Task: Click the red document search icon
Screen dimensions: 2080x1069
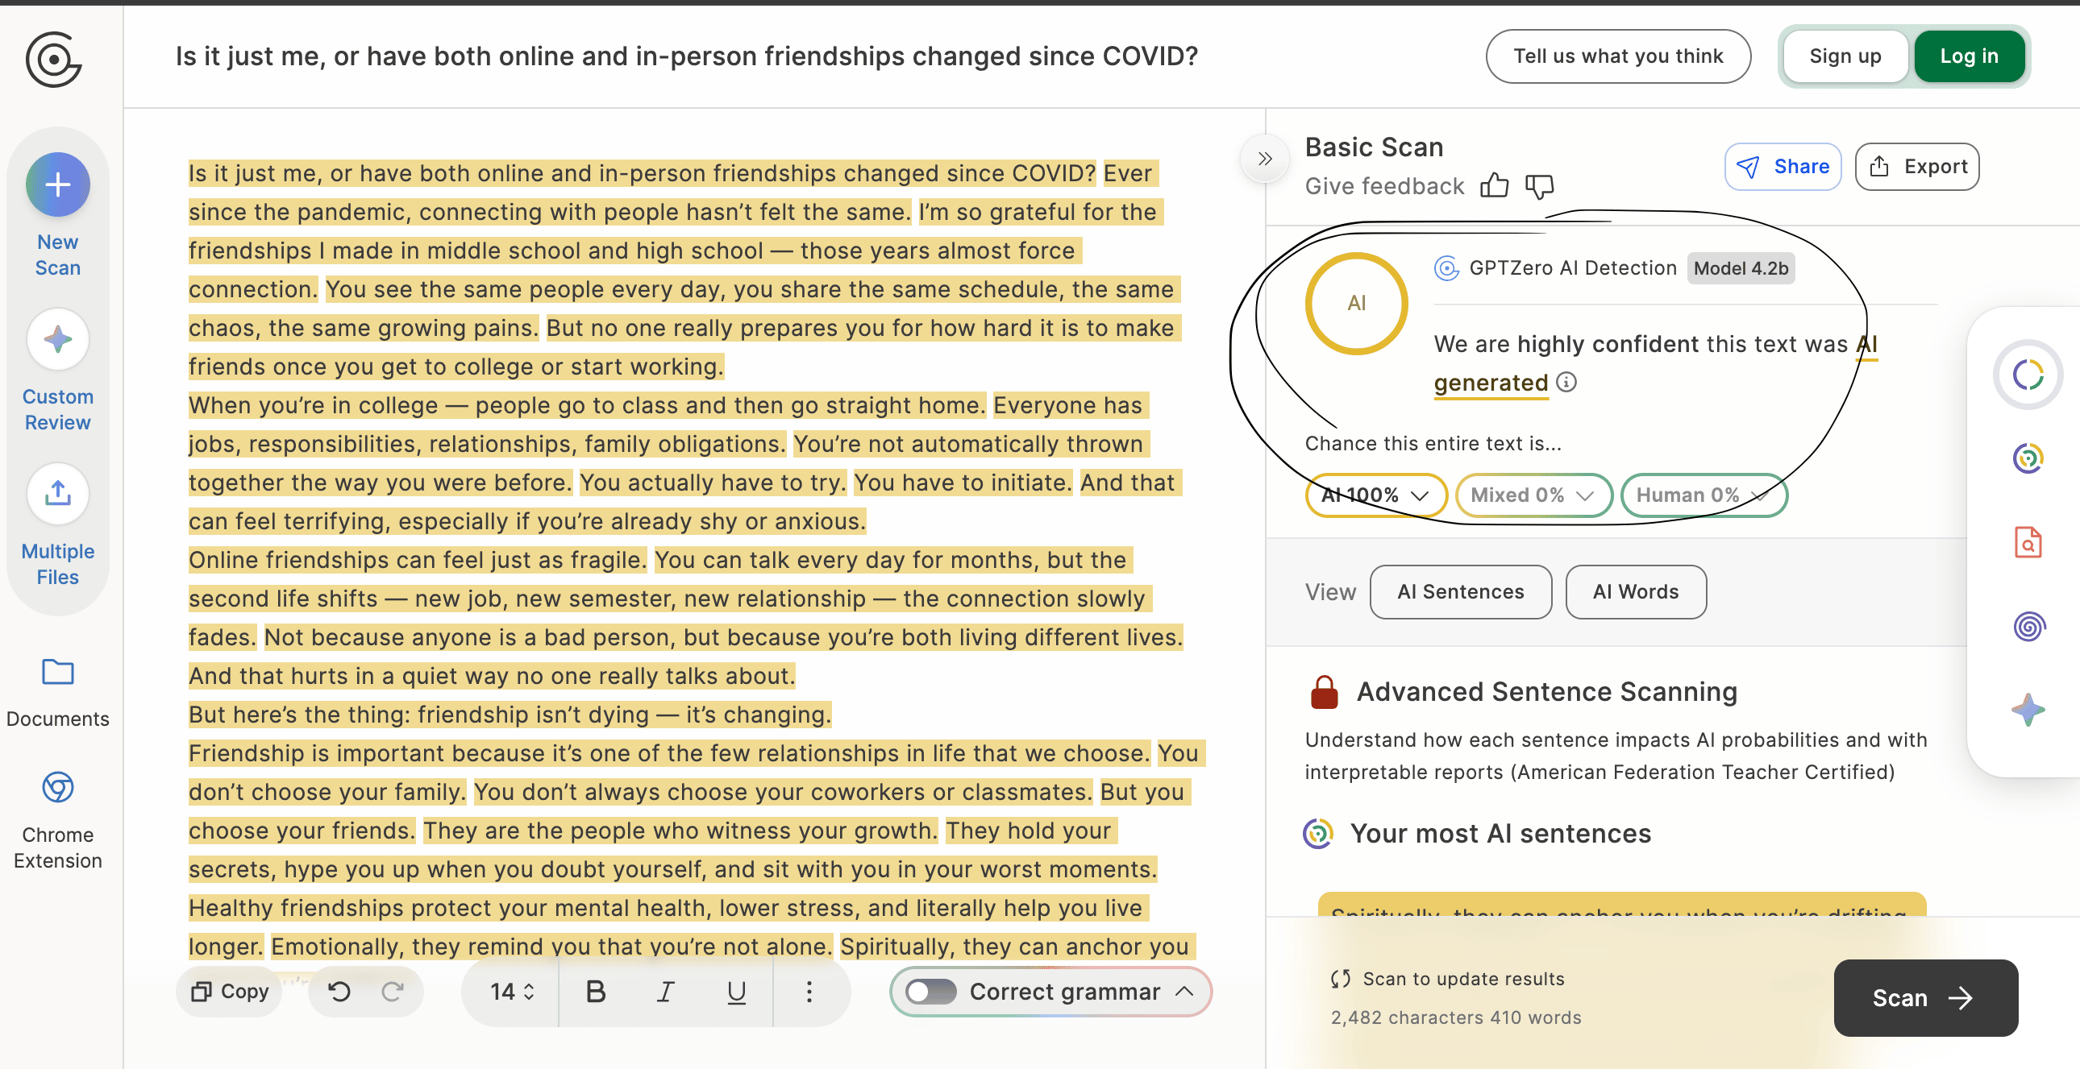Action: click(x=2028, y=542)
